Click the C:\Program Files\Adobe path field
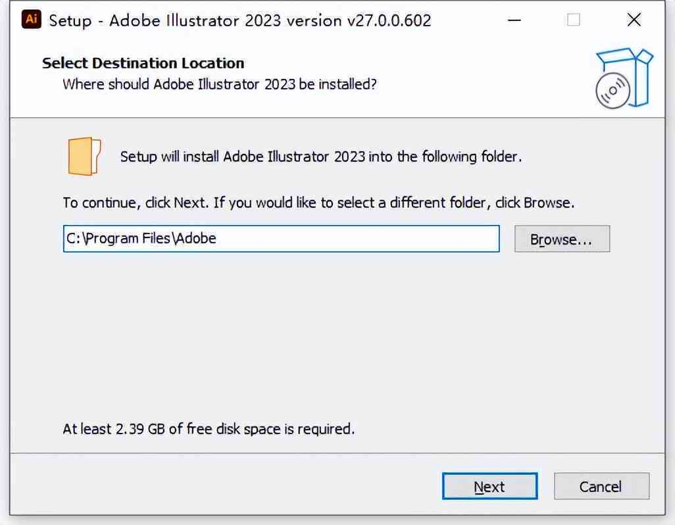This screenshot has height=525, width=675. (281, 238)
